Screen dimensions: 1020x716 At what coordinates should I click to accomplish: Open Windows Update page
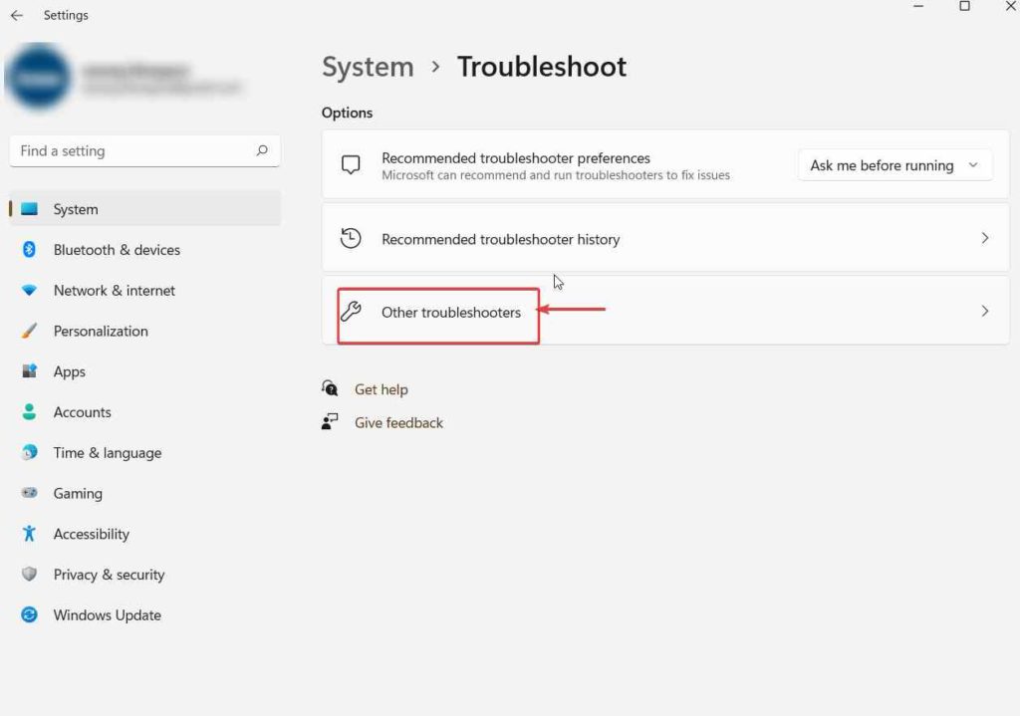[144, 614]
